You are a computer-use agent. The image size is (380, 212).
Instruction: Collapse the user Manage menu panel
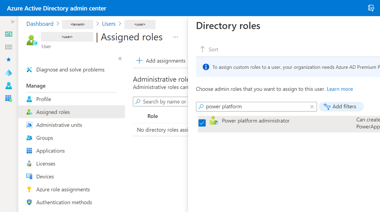coord(120,58)
